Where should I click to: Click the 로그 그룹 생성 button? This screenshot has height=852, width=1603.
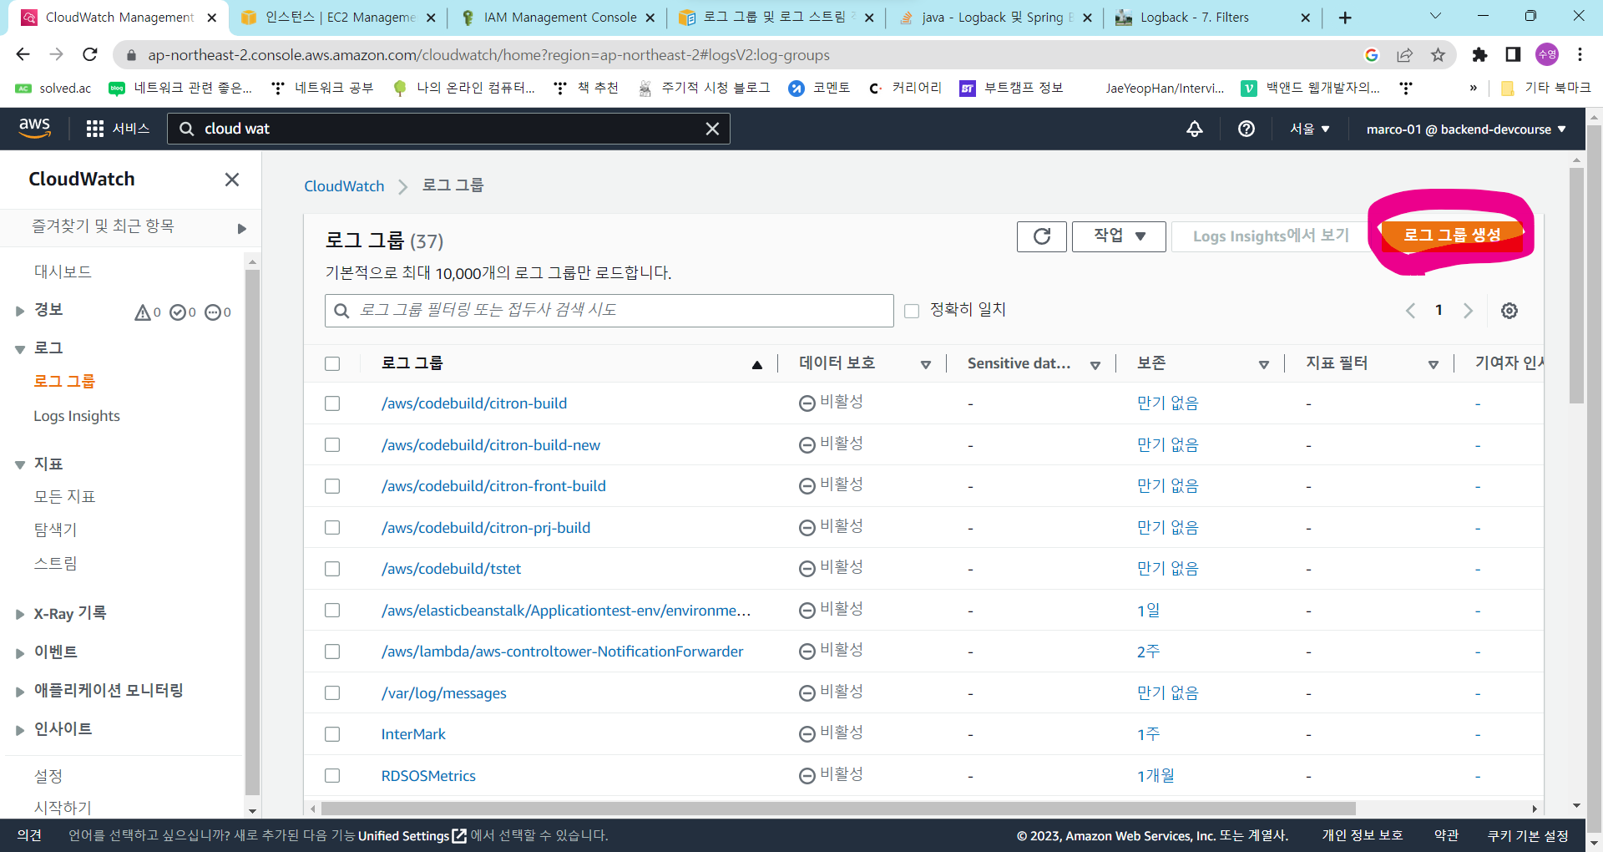click(1453, 235)
